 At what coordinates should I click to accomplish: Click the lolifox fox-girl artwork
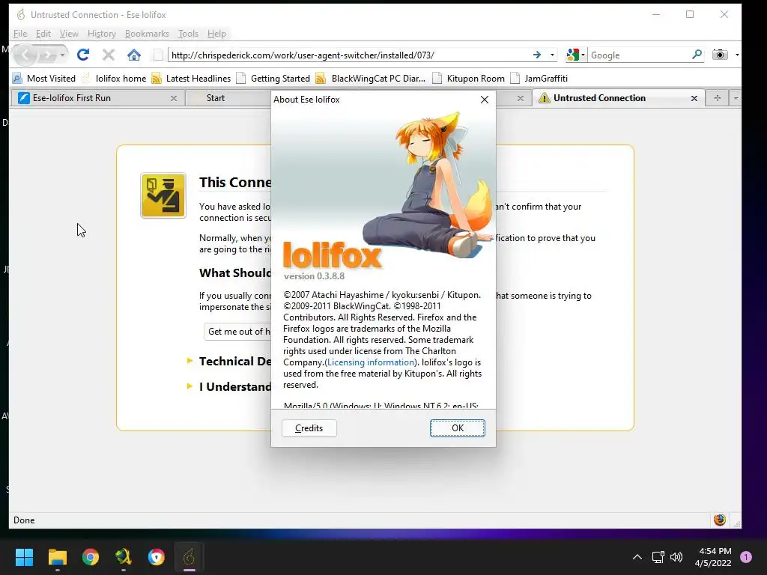[428, 183]
